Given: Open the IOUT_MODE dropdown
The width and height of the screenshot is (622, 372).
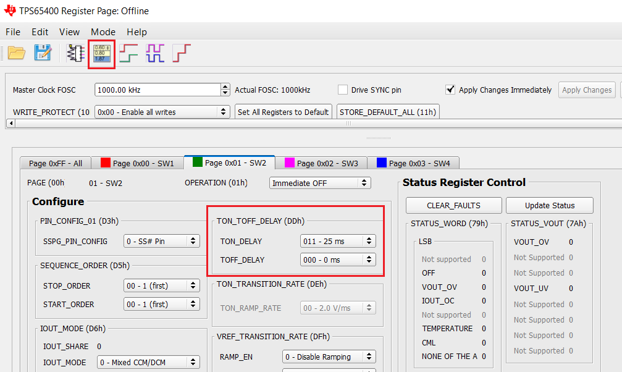Looking at the screenshot, I should pyautogui.click(x=148, y=362).
